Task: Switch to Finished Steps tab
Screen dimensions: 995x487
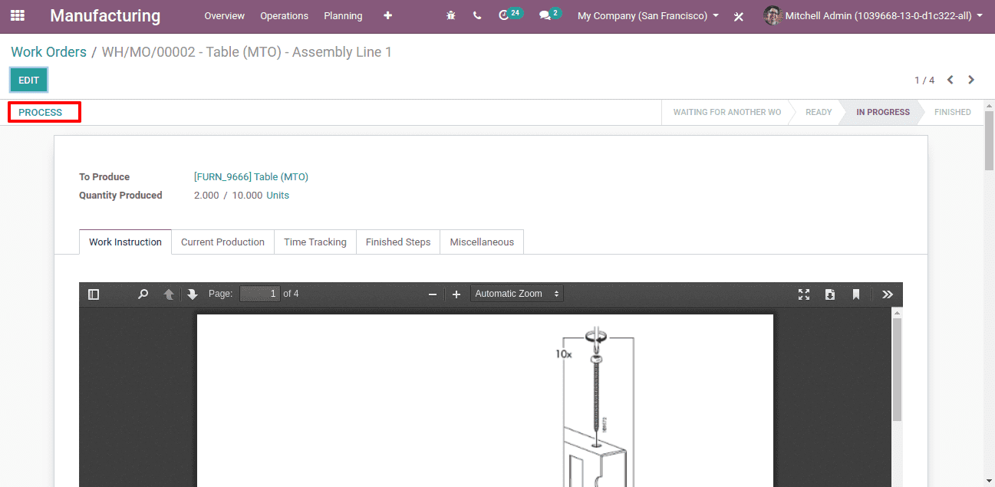Action: [x=398, y=242]
